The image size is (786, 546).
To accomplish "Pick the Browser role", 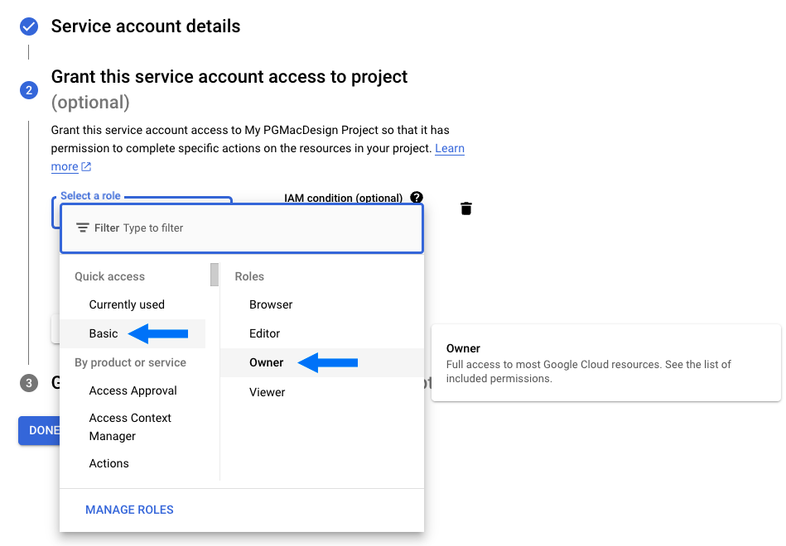I will [x=271, y=304].
